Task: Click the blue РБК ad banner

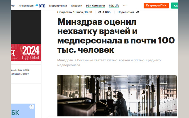Action: coord(23,111)
